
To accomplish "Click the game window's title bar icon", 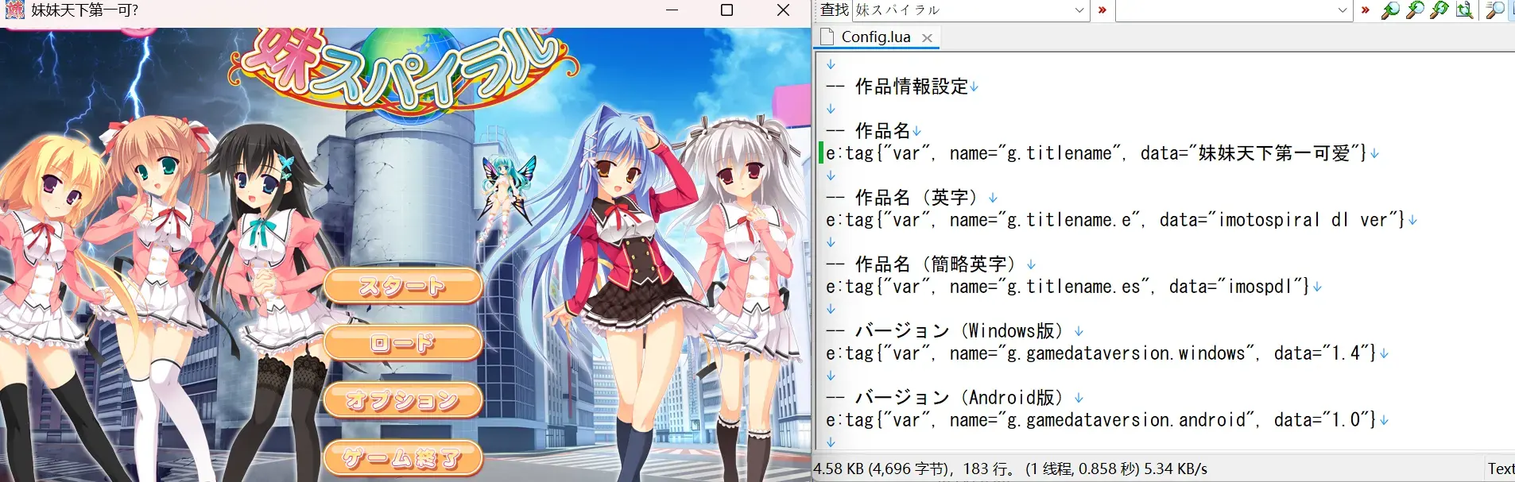I will [15, 10].
